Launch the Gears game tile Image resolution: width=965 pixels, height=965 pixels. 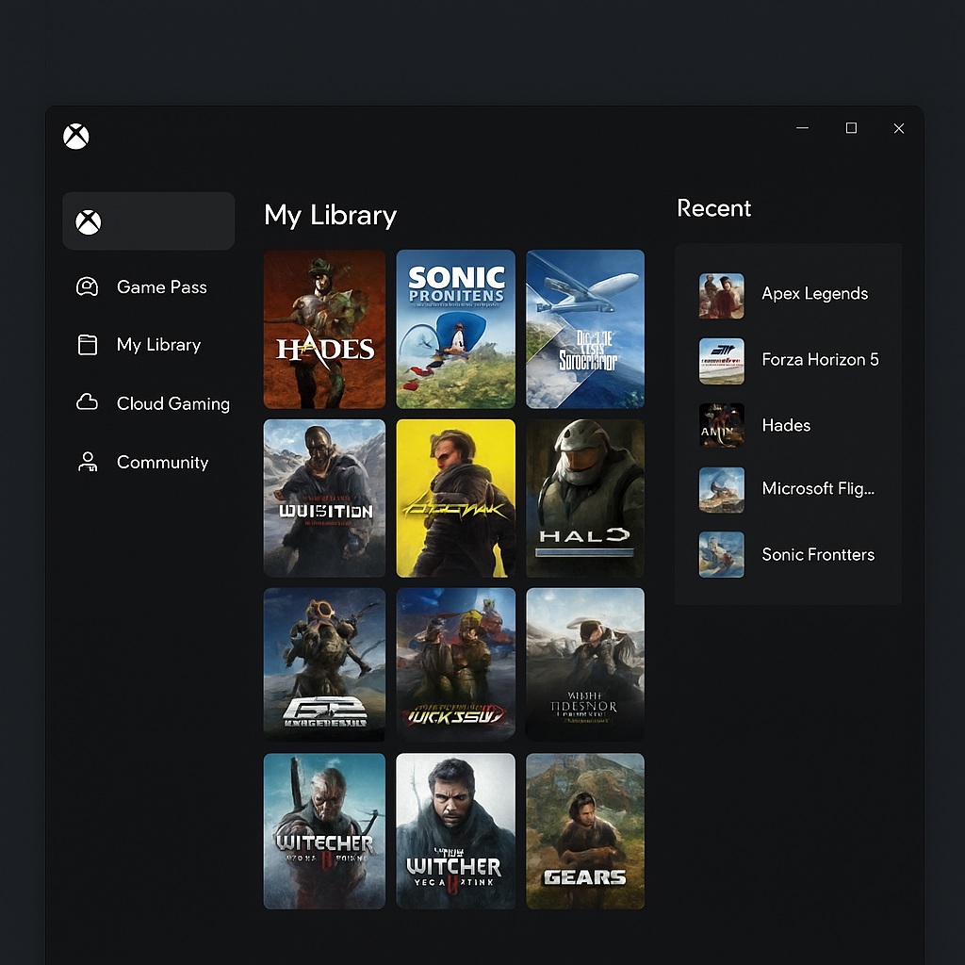585,831
